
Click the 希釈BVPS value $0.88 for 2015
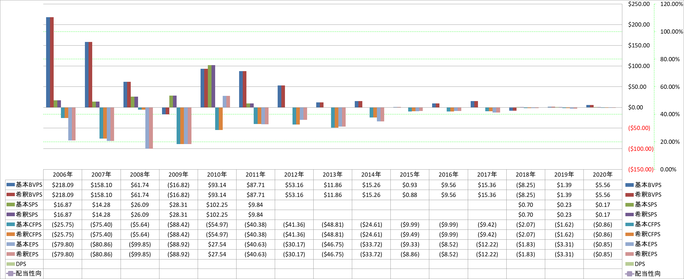(x=410, y=195)
